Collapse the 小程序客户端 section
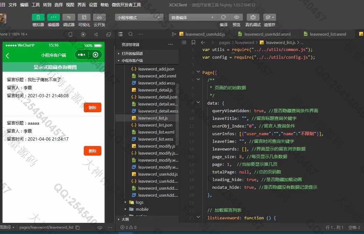Viewport: 364px width, 234px height. click(x=147, y=61)
